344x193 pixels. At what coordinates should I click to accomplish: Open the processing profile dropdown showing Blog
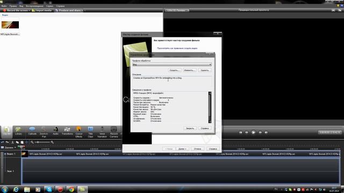pos(172,64)
